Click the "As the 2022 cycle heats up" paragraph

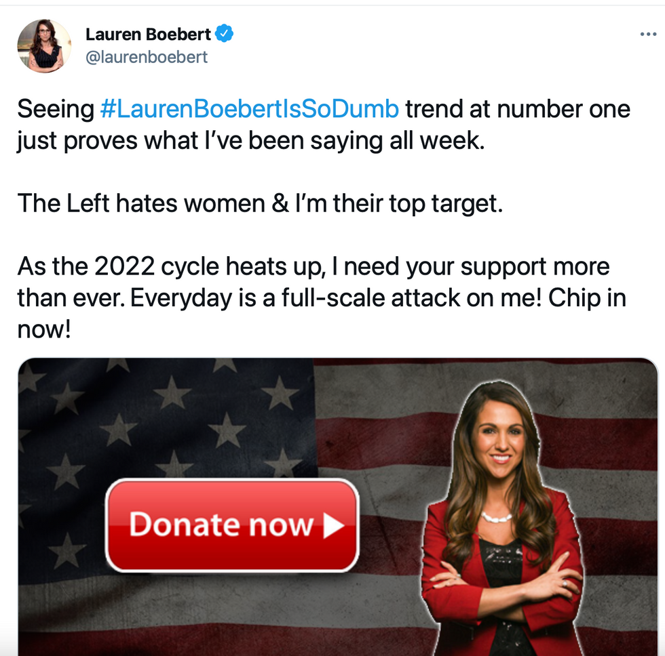point(322,298)
